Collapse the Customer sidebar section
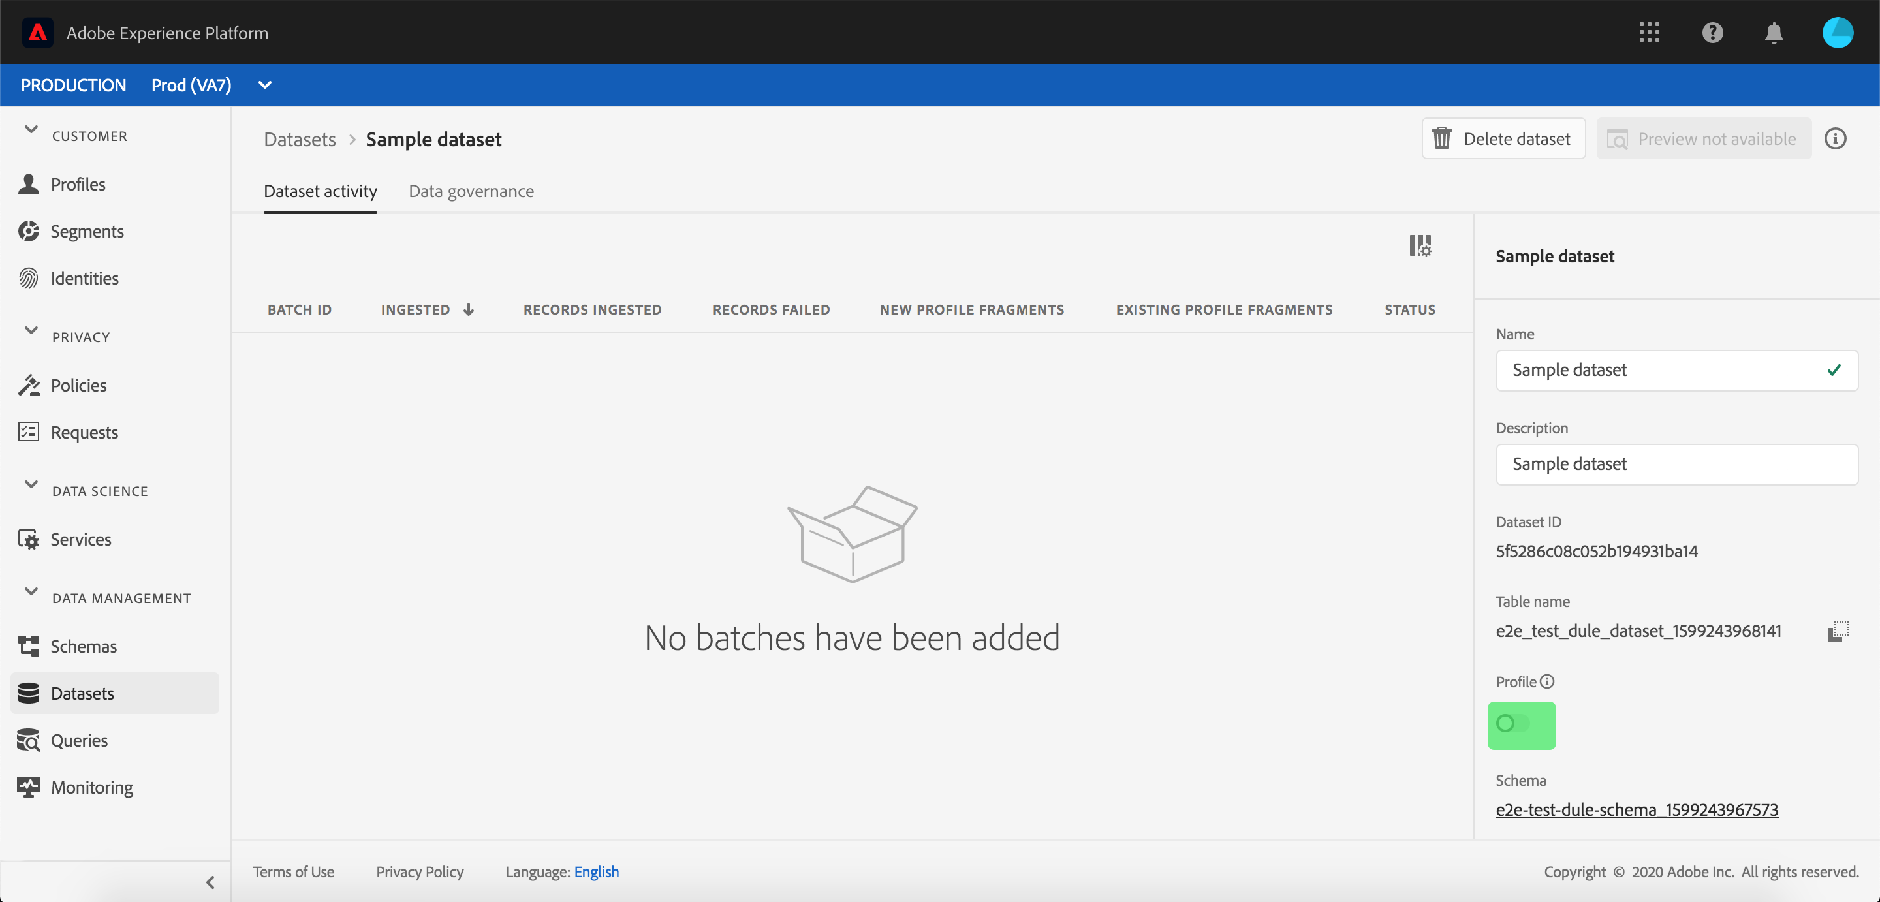This screenshot has width=1880, height=902. click(x=31, y=130)
